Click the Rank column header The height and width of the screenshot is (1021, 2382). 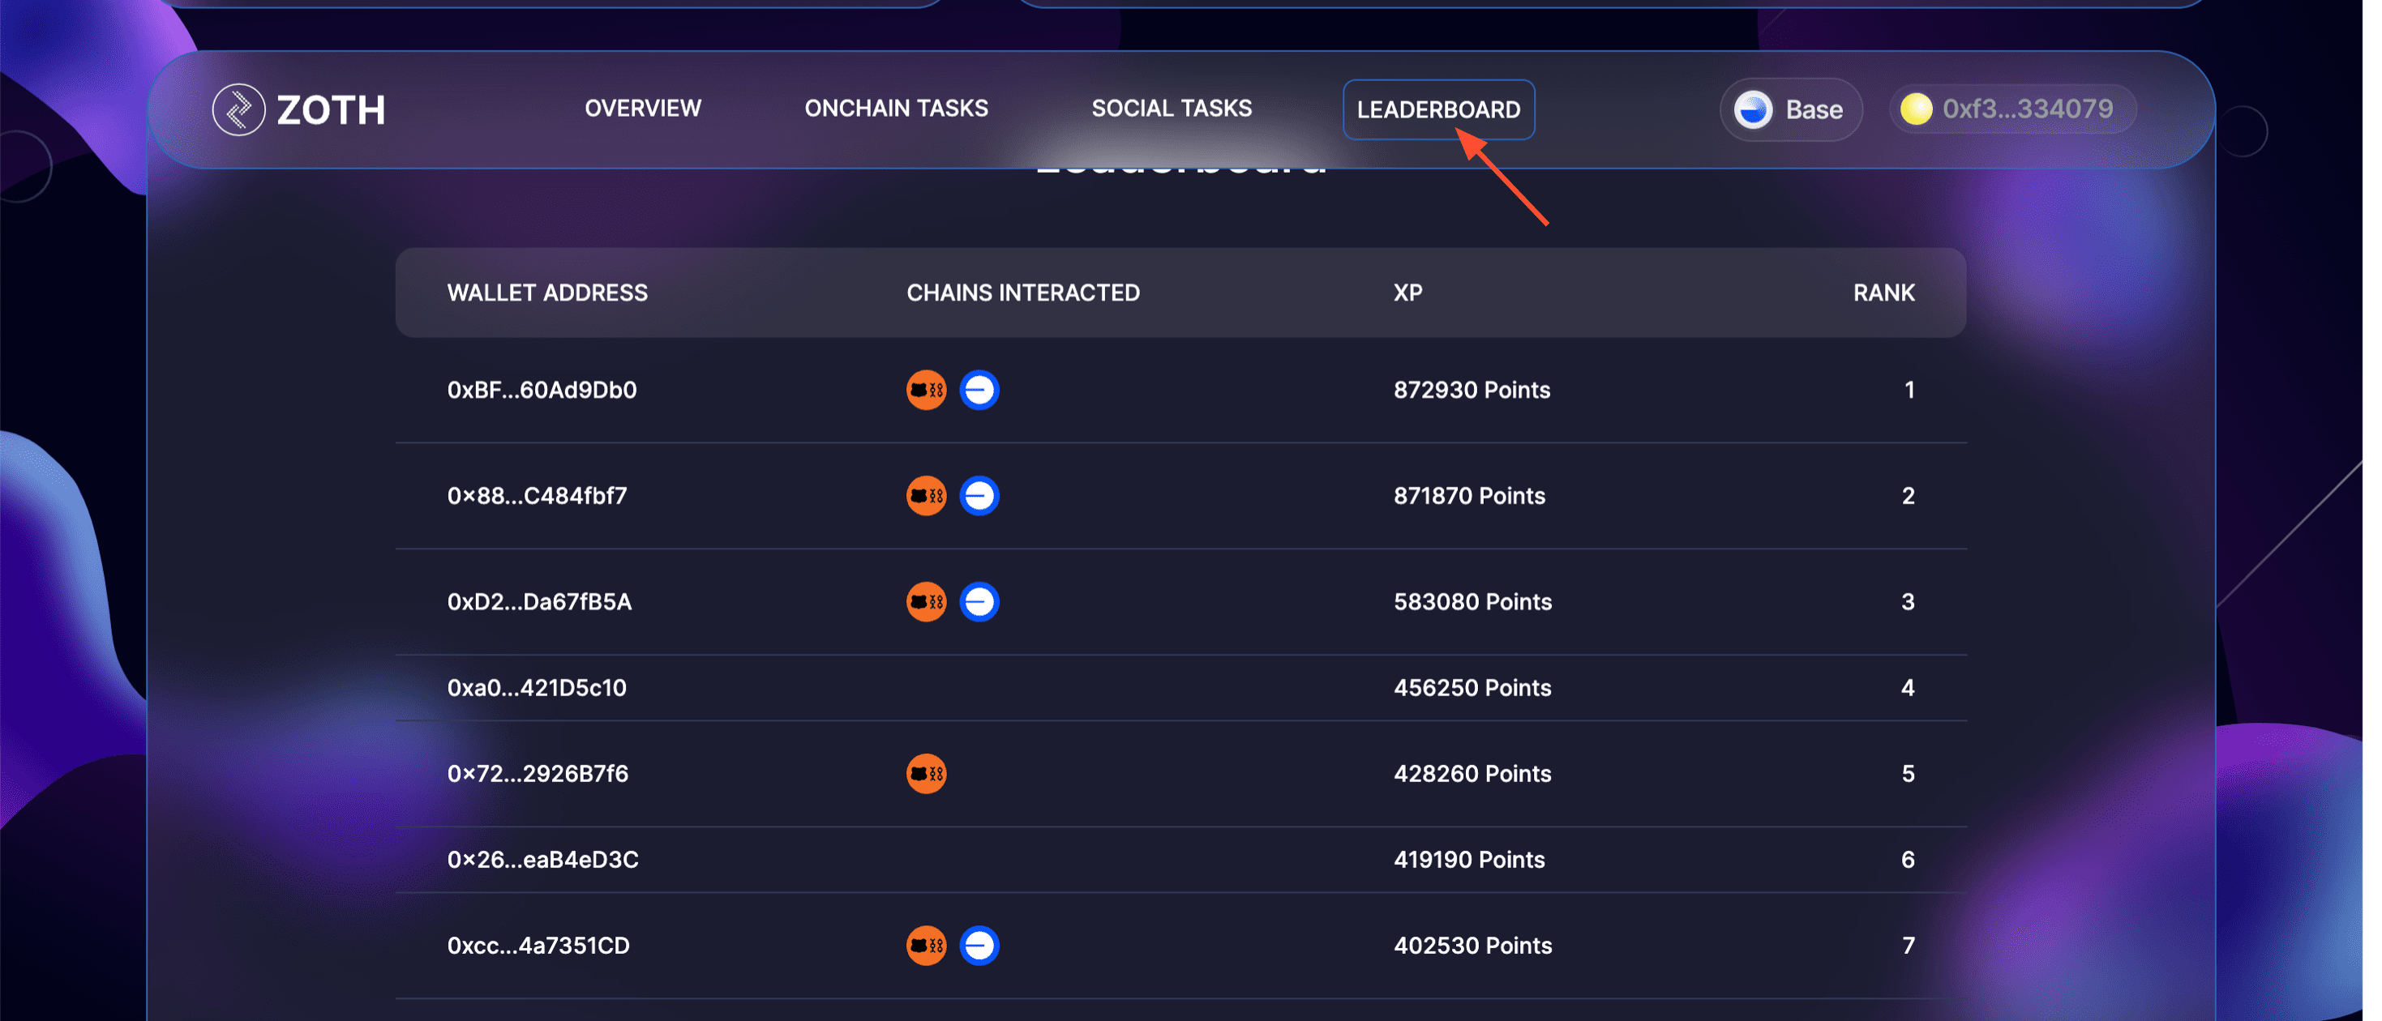[x=1883, y=293]
